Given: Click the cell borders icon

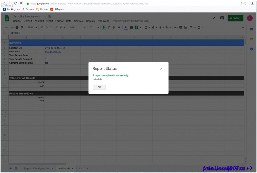Looking at the screenshot, I should 131,27.
